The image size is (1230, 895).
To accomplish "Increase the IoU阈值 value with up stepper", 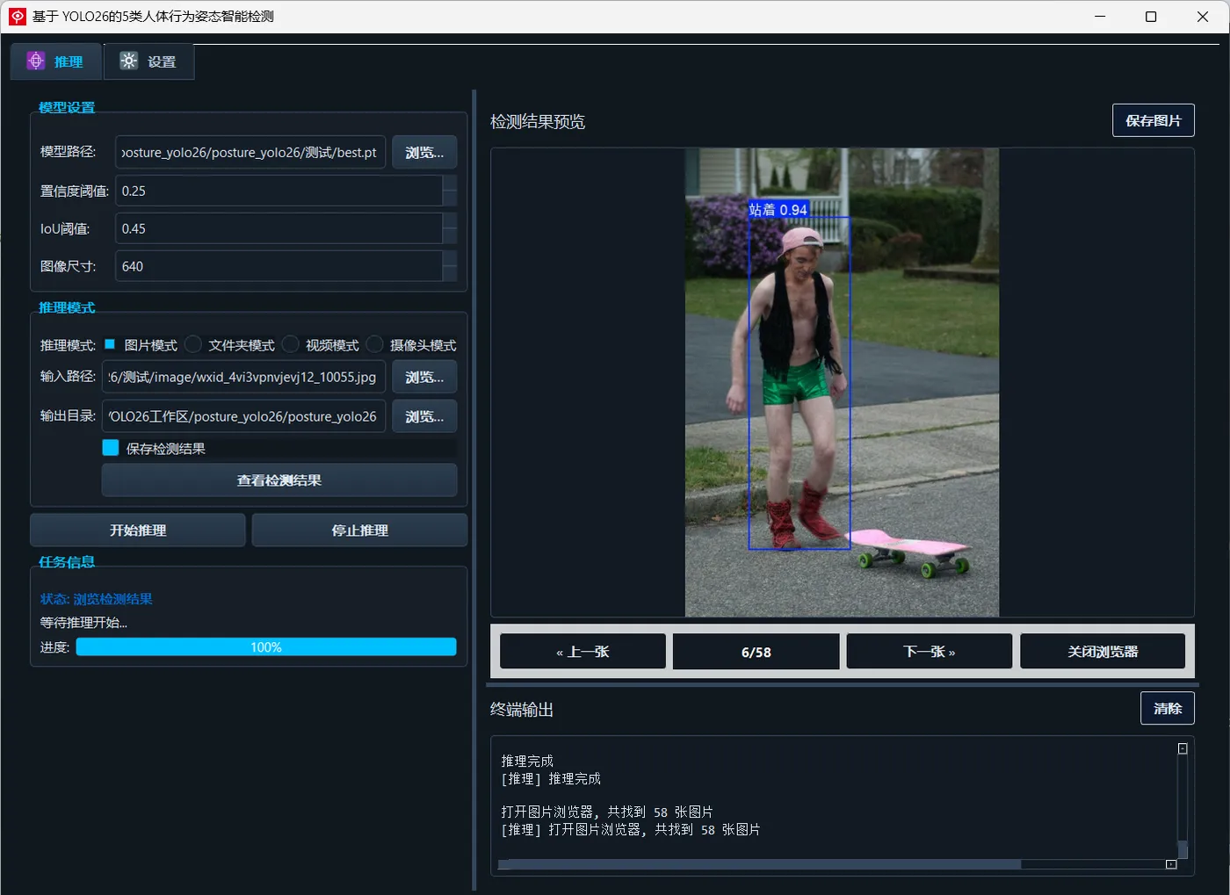I will pos(450,221).
